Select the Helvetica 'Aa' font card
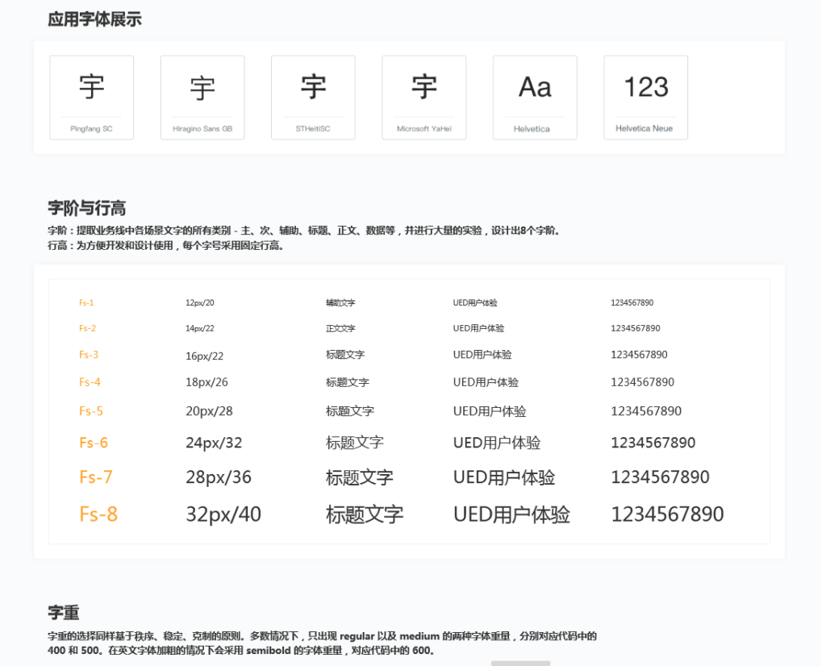826x666 pixels. point(535,98)
